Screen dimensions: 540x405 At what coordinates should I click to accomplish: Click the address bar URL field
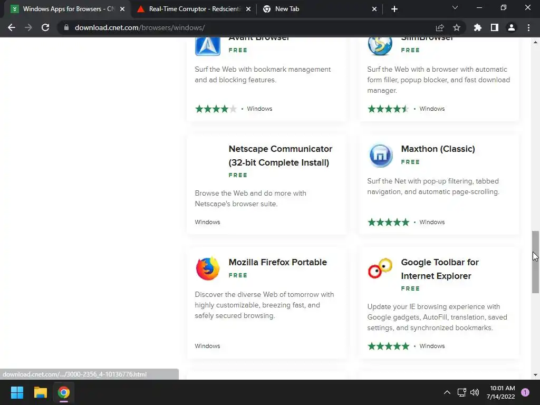click(248, 27)
